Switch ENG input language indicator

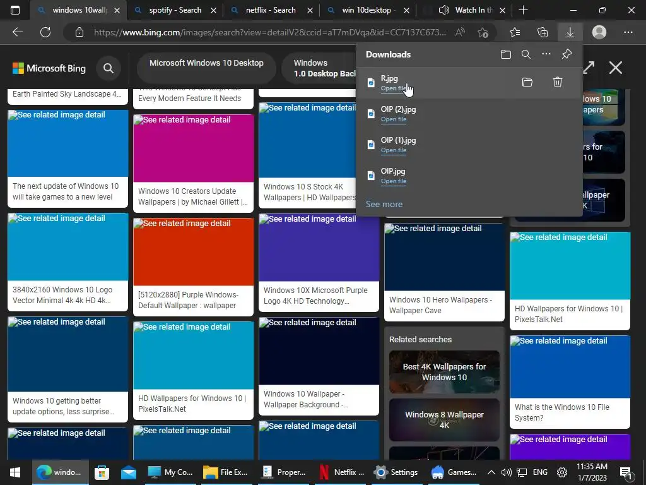click(x=540, y=472)
